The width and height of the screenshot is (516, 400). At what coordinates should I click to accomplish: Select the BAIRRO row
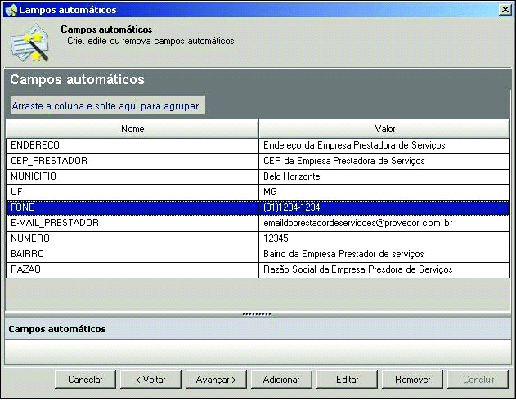click(132, 254)
